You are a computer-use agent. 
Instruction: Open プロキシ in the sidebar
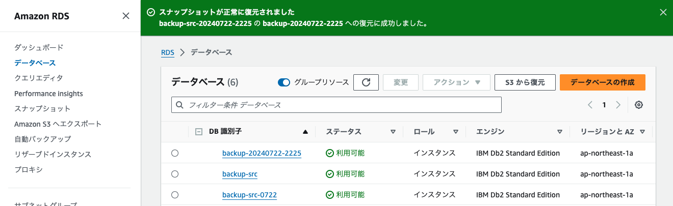pos(29,169)
